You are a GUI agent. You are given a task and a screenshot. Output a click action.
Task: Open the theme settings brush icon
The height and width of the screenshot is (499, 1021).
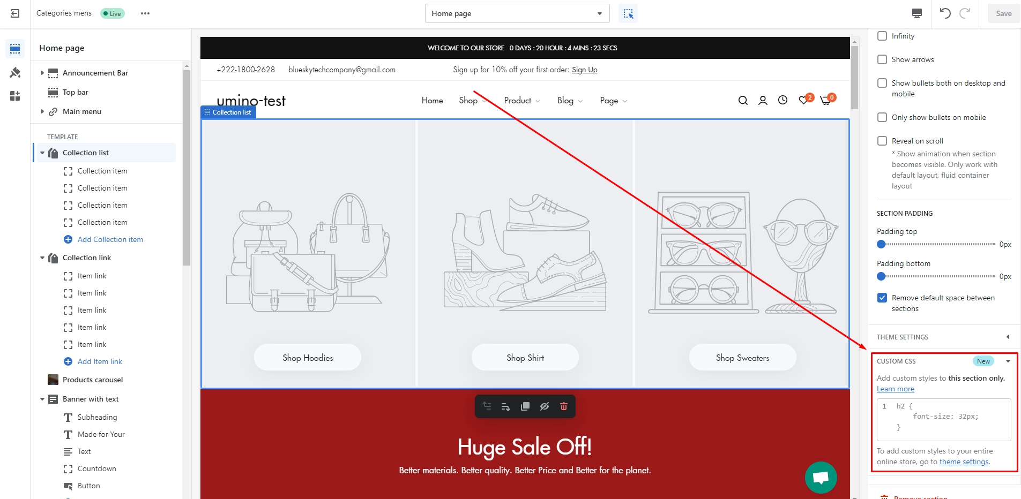tap(15, 72)
